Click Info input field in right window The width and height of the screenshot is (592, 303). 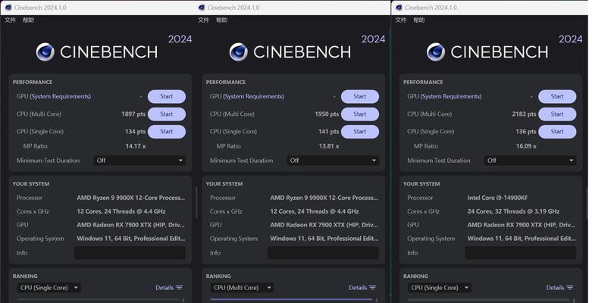click(x=521, y=253)
